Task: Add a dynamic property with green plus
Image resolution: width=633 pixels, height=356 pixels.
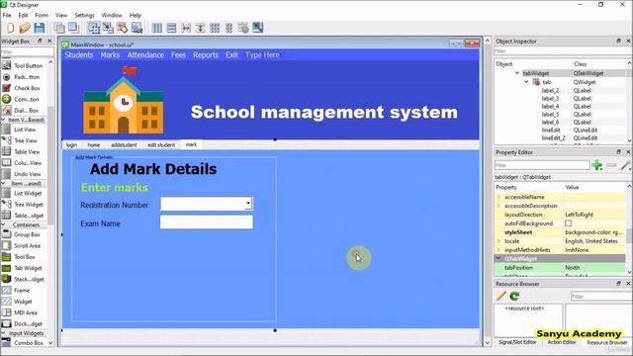Action: click(x=596, y=165)
